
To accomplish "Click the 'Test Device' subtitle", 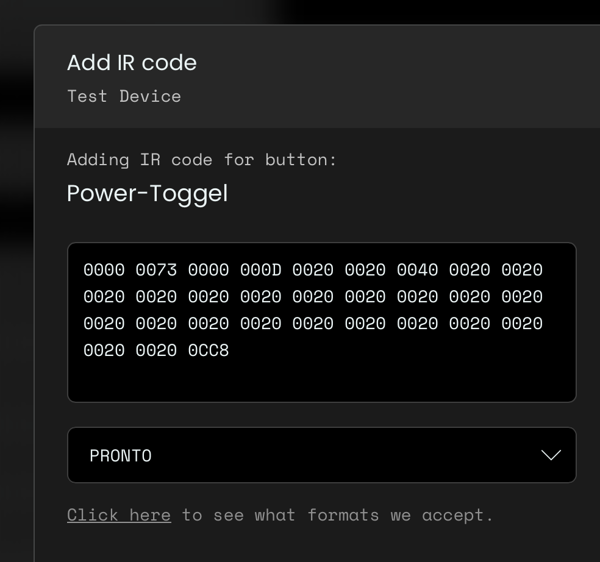I will 124,96.
